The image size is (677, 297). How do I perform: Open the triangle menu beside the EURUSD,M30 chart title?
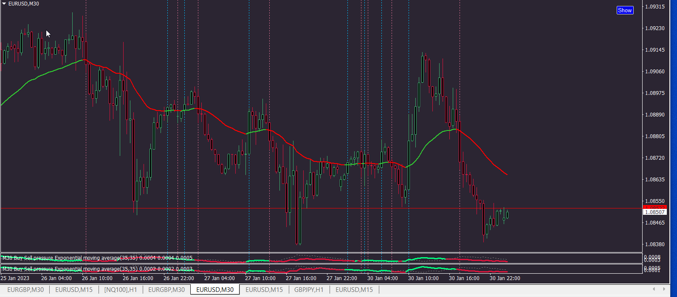click(x=4, y=4)
